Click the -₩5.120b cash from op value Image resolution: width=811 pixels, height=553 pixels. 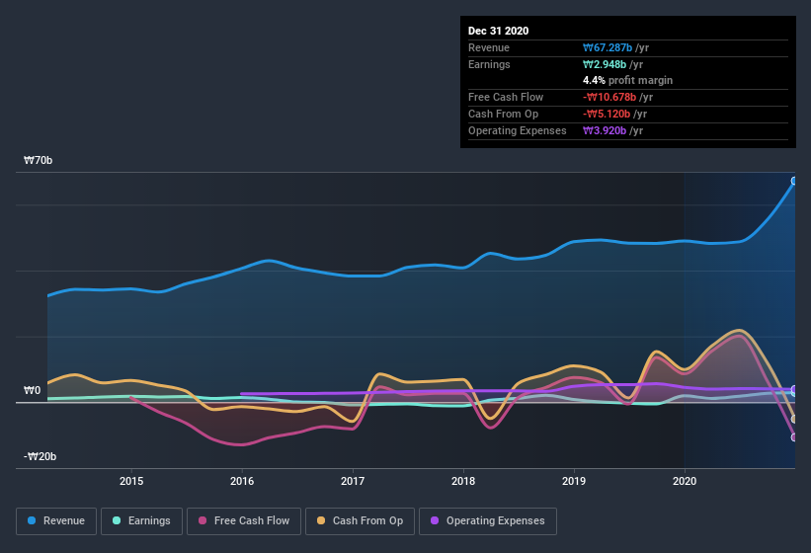(607, 115)
